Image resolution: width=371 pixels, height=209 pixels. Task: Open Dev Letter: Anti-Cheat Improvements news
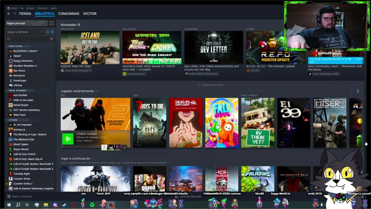tap(214, 48)
